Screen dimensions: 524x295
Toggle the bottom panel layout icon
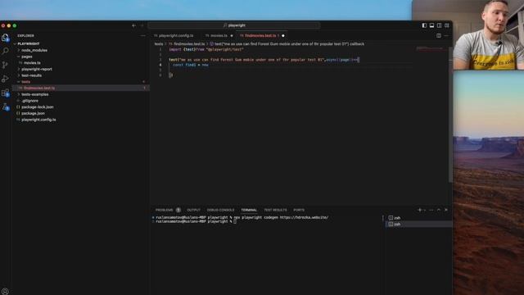click(431, 25)
